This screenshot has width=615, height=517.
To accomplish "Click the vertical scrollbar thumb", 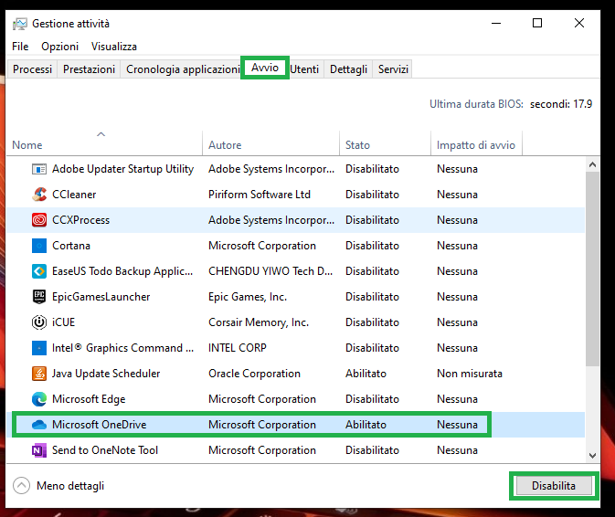I will coord(592,269).
